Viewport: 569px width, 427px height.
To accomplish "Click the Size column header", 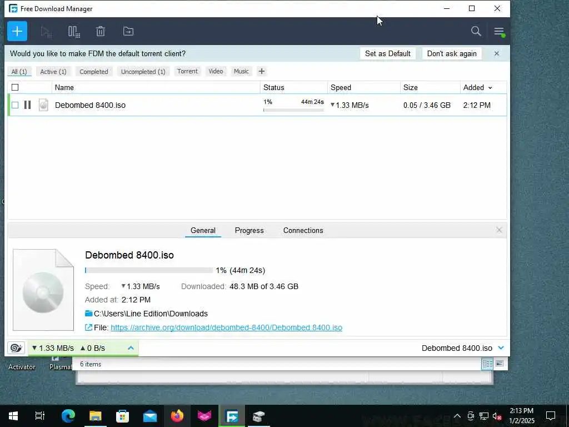I will click(430, 87).
